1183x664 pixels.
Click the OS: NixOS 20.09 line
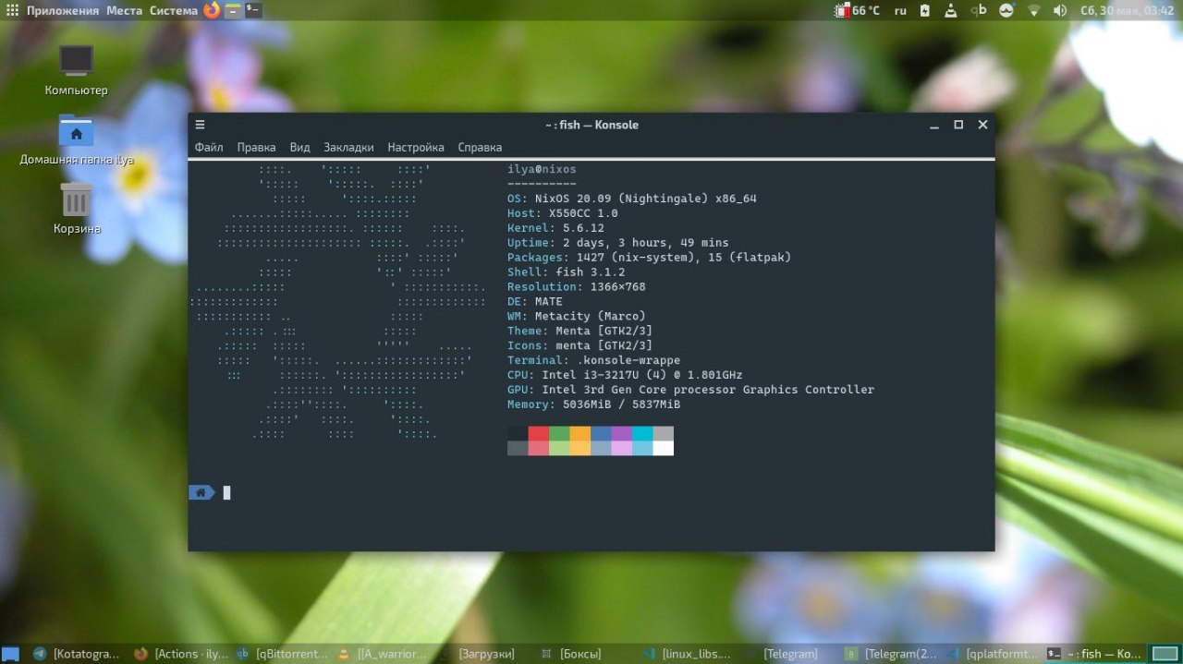click(x=632, y=199)
